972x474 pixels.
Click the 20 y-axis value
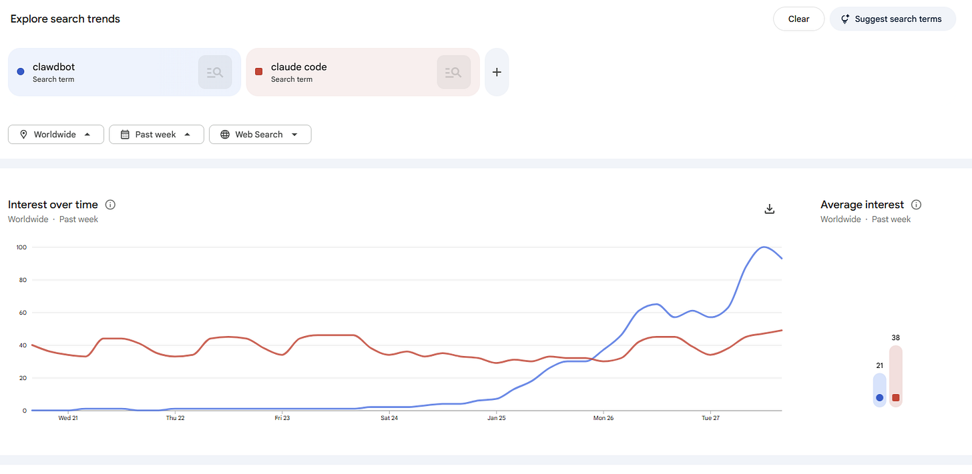[x=22, y=378]
